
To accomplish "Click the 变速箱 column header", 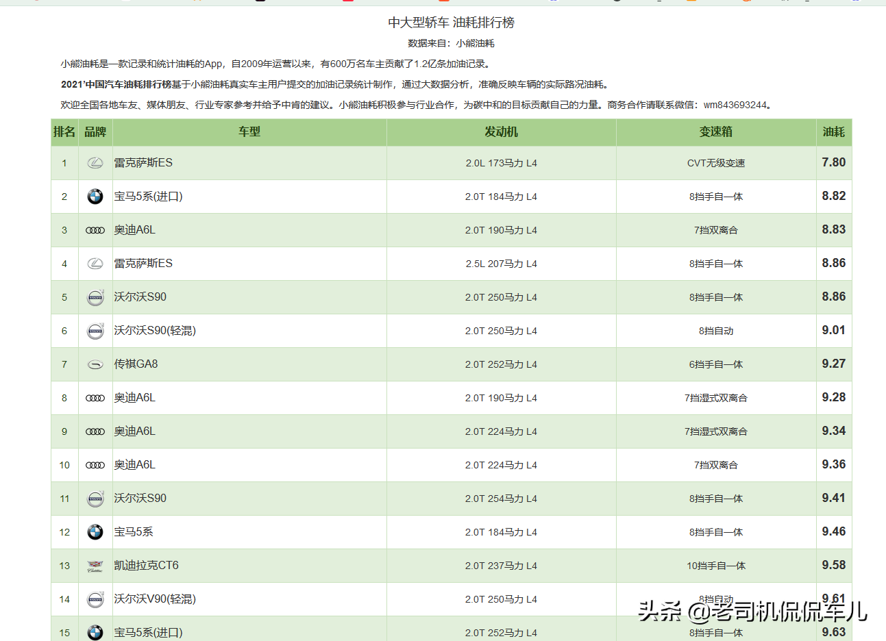I will [x=716, y=132].
